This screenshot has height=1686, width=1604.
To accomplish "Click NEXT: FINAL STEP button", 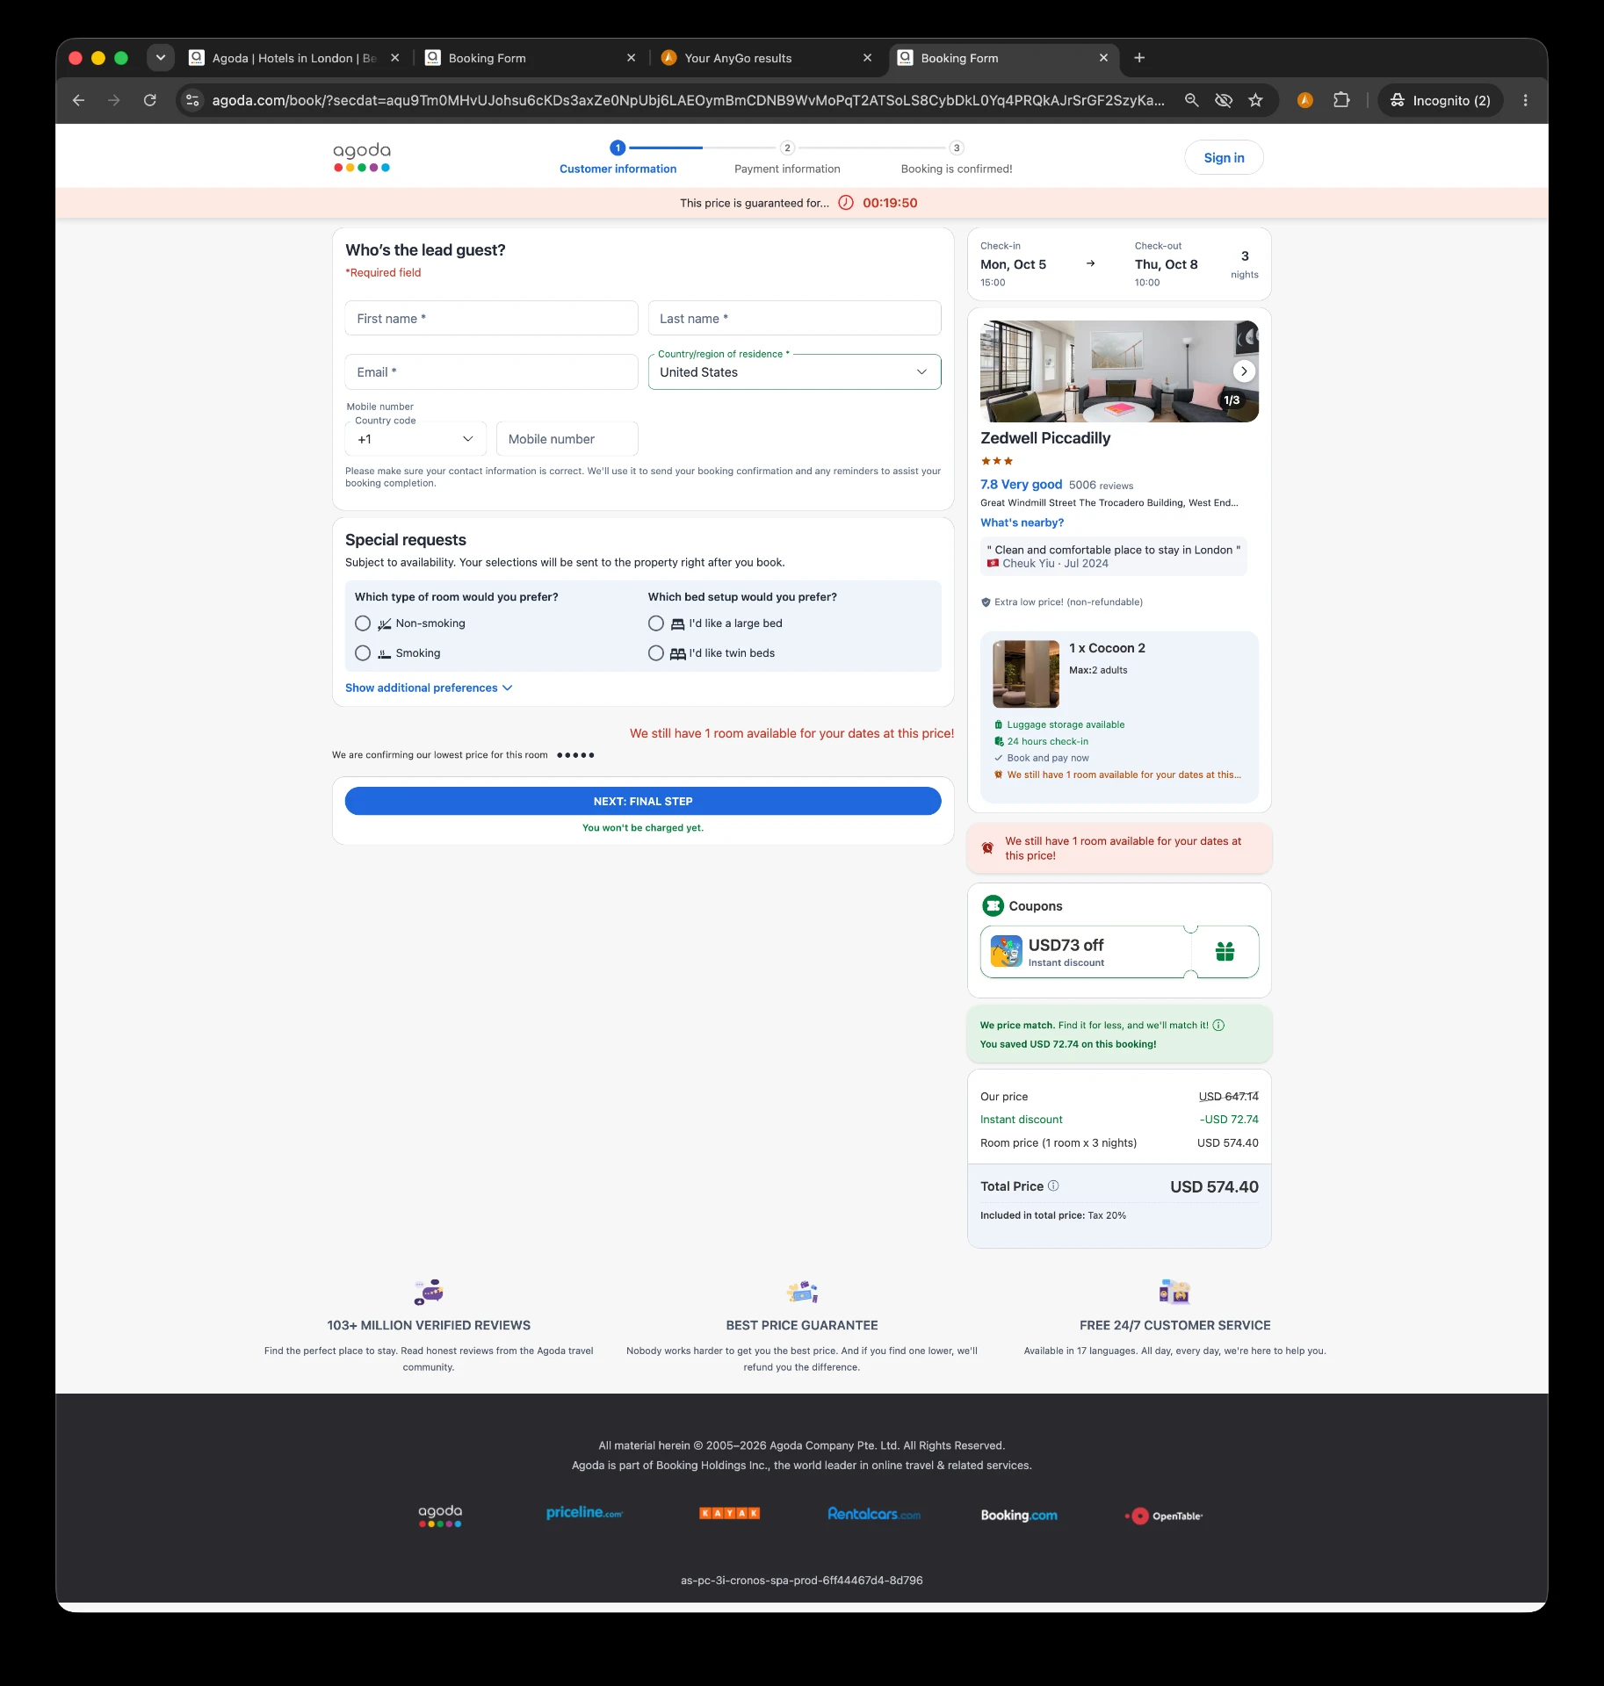I will pyautogui.click(x=643, y=801).
